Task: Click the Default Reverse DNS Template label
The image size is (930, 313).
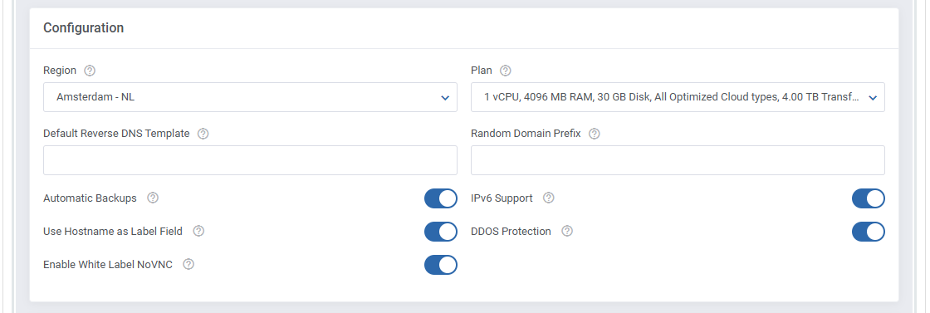Action: tap(116, 134)
